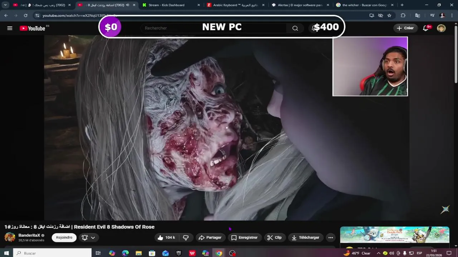Viewport: 458px width, 257px height.
Task: Like the video with thumbs up
Action: pos(166,237)
